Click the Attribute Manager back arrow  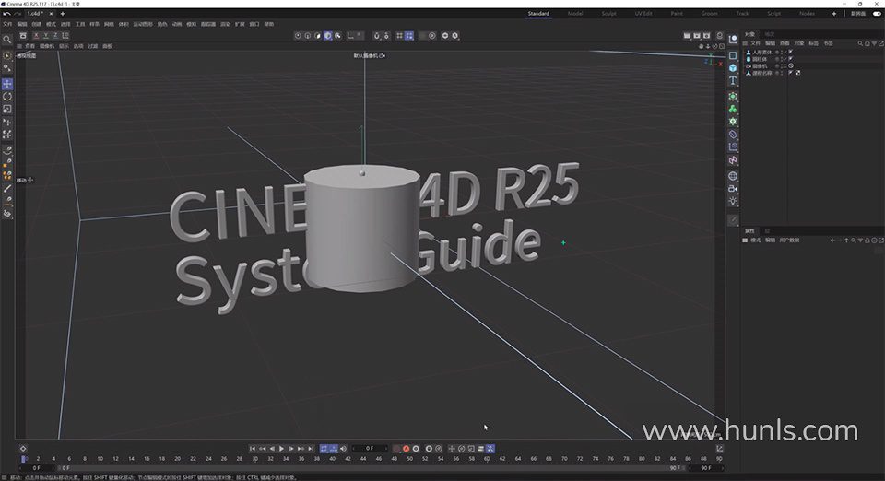pos(832,240)
